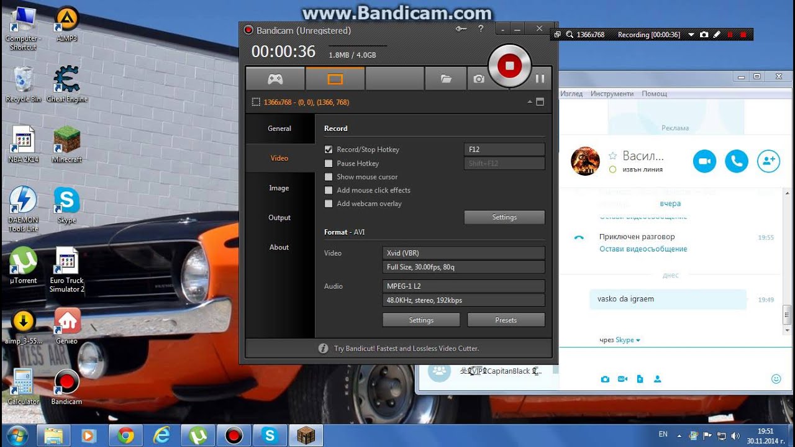Screen dimensions: 795x447
Task: Click the F12 record hotkey field
Action: [504, 150]
